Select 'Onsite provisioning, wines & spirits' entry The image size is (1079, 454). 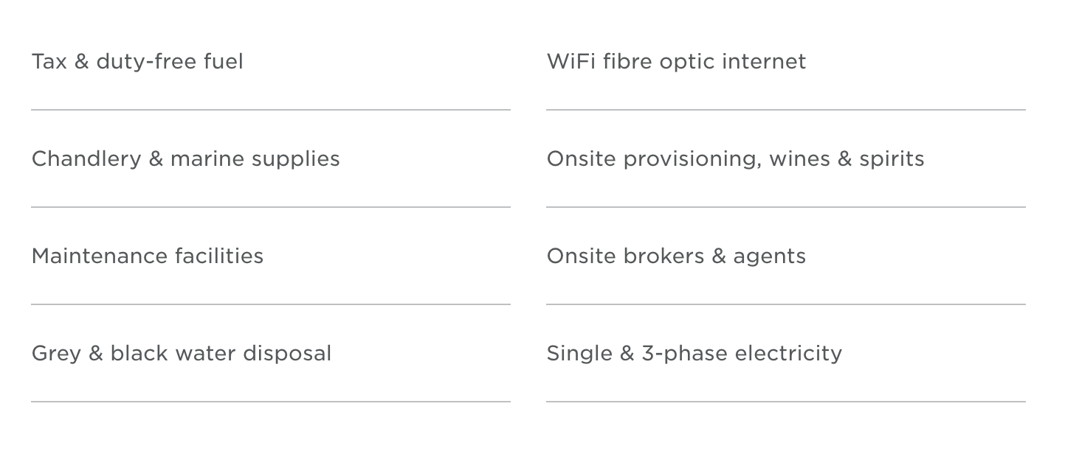click(x=735, y=159)
